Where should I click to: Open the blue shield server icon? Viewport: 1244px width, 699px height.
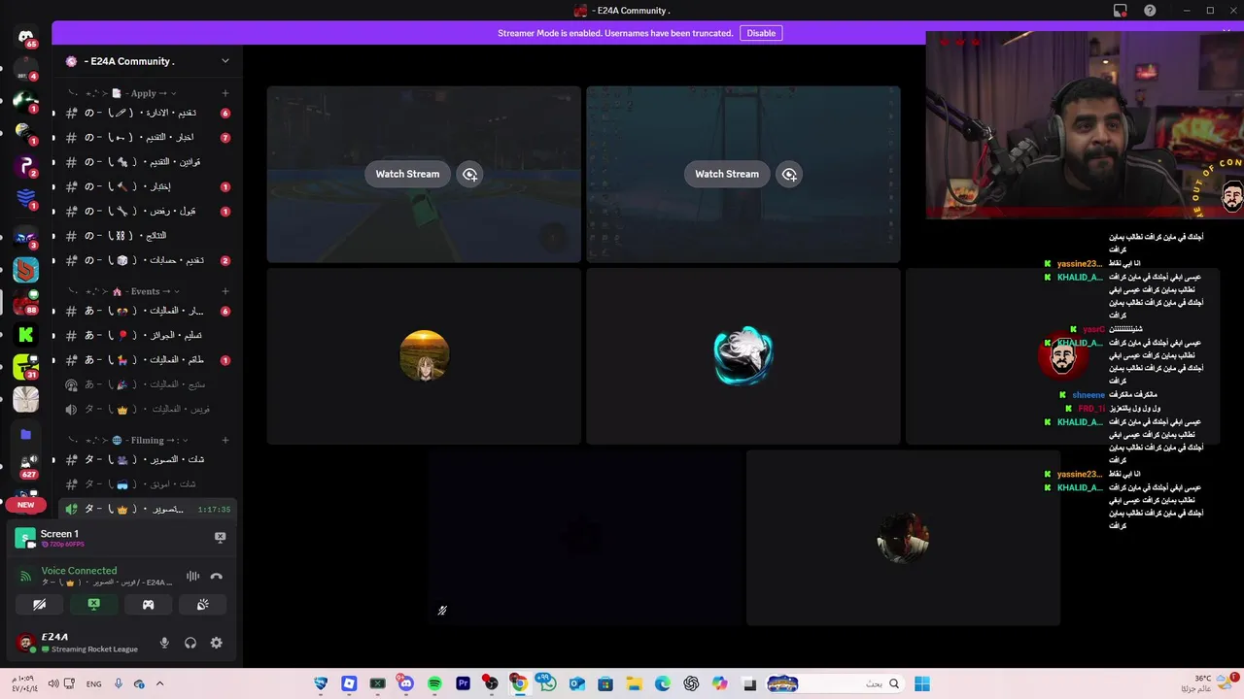26,198
